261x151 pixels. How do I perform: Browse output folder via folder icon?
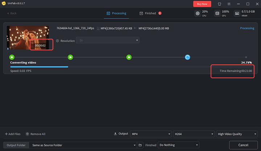pos(140,145)
